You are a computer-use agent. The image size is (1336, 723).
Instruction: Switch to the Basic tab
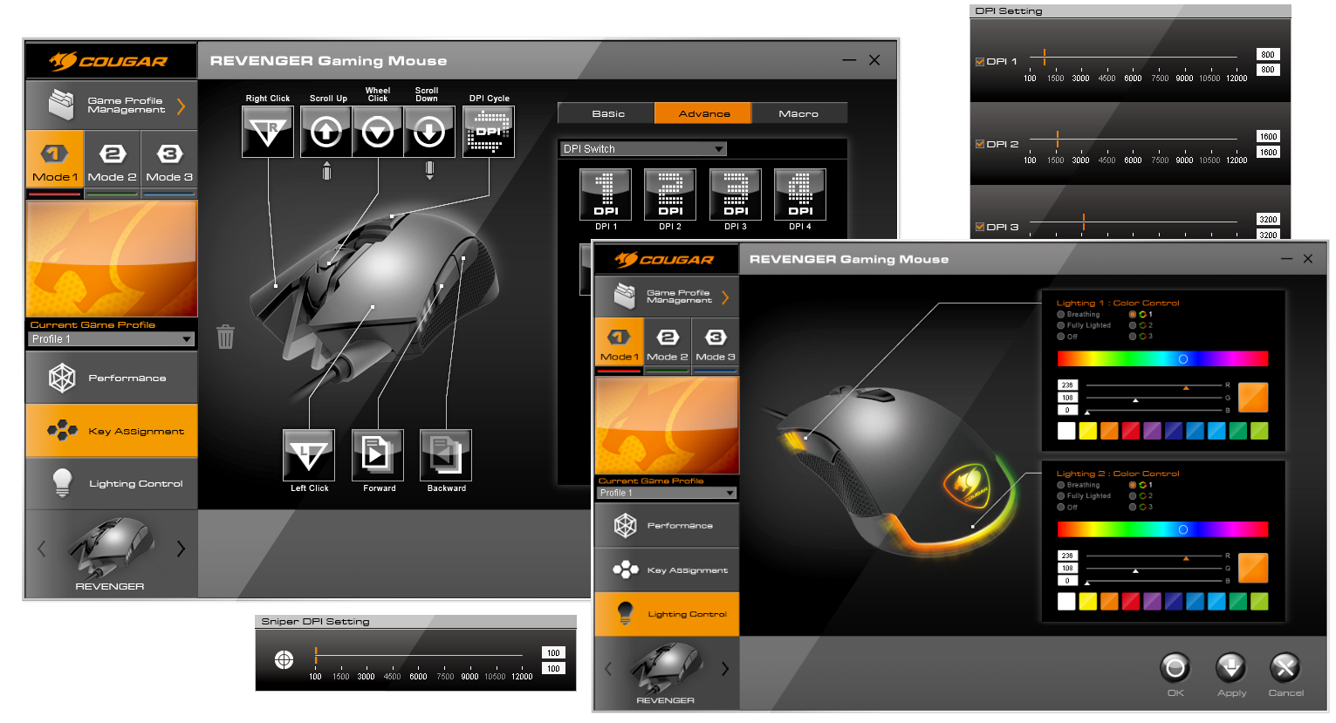point(608,113)
